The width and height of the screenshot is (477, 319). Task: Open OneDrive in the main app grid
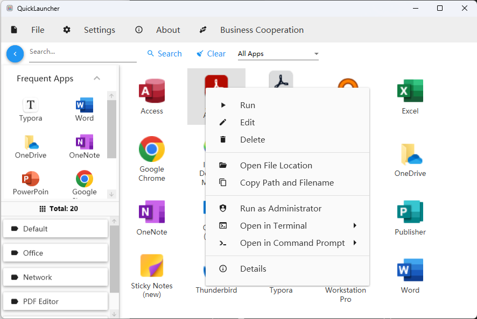click(410, 160)
